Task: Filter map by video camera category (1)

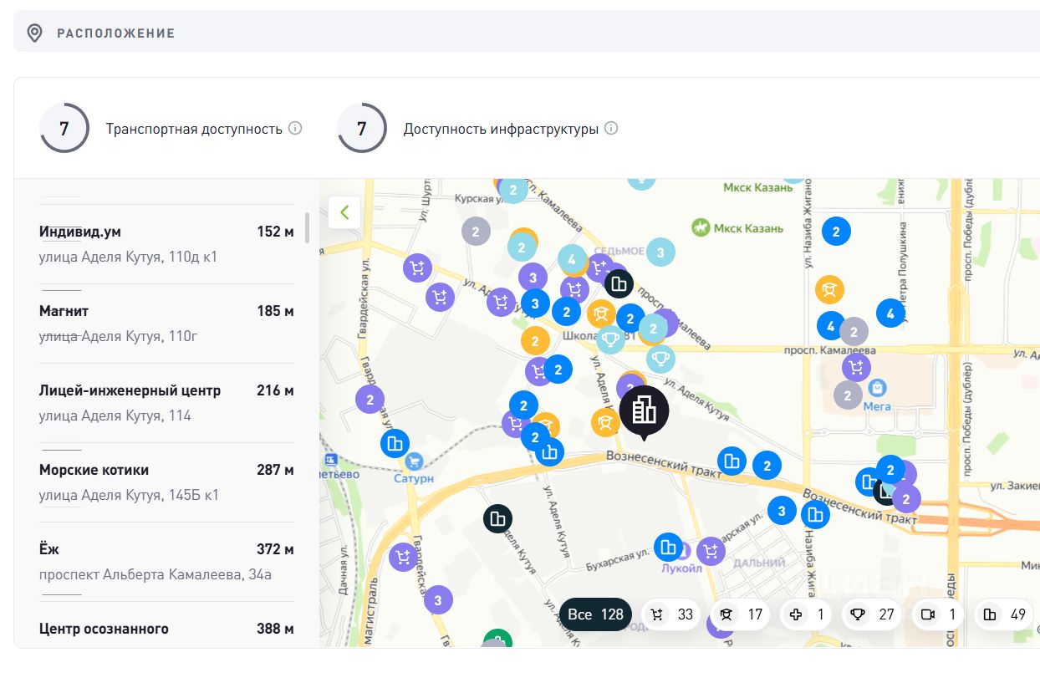Action: [x=938, y=614]
